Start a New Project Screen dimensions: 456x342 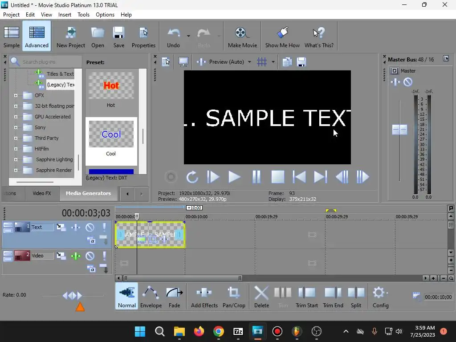pyautogui.click(x=71, y=37)
